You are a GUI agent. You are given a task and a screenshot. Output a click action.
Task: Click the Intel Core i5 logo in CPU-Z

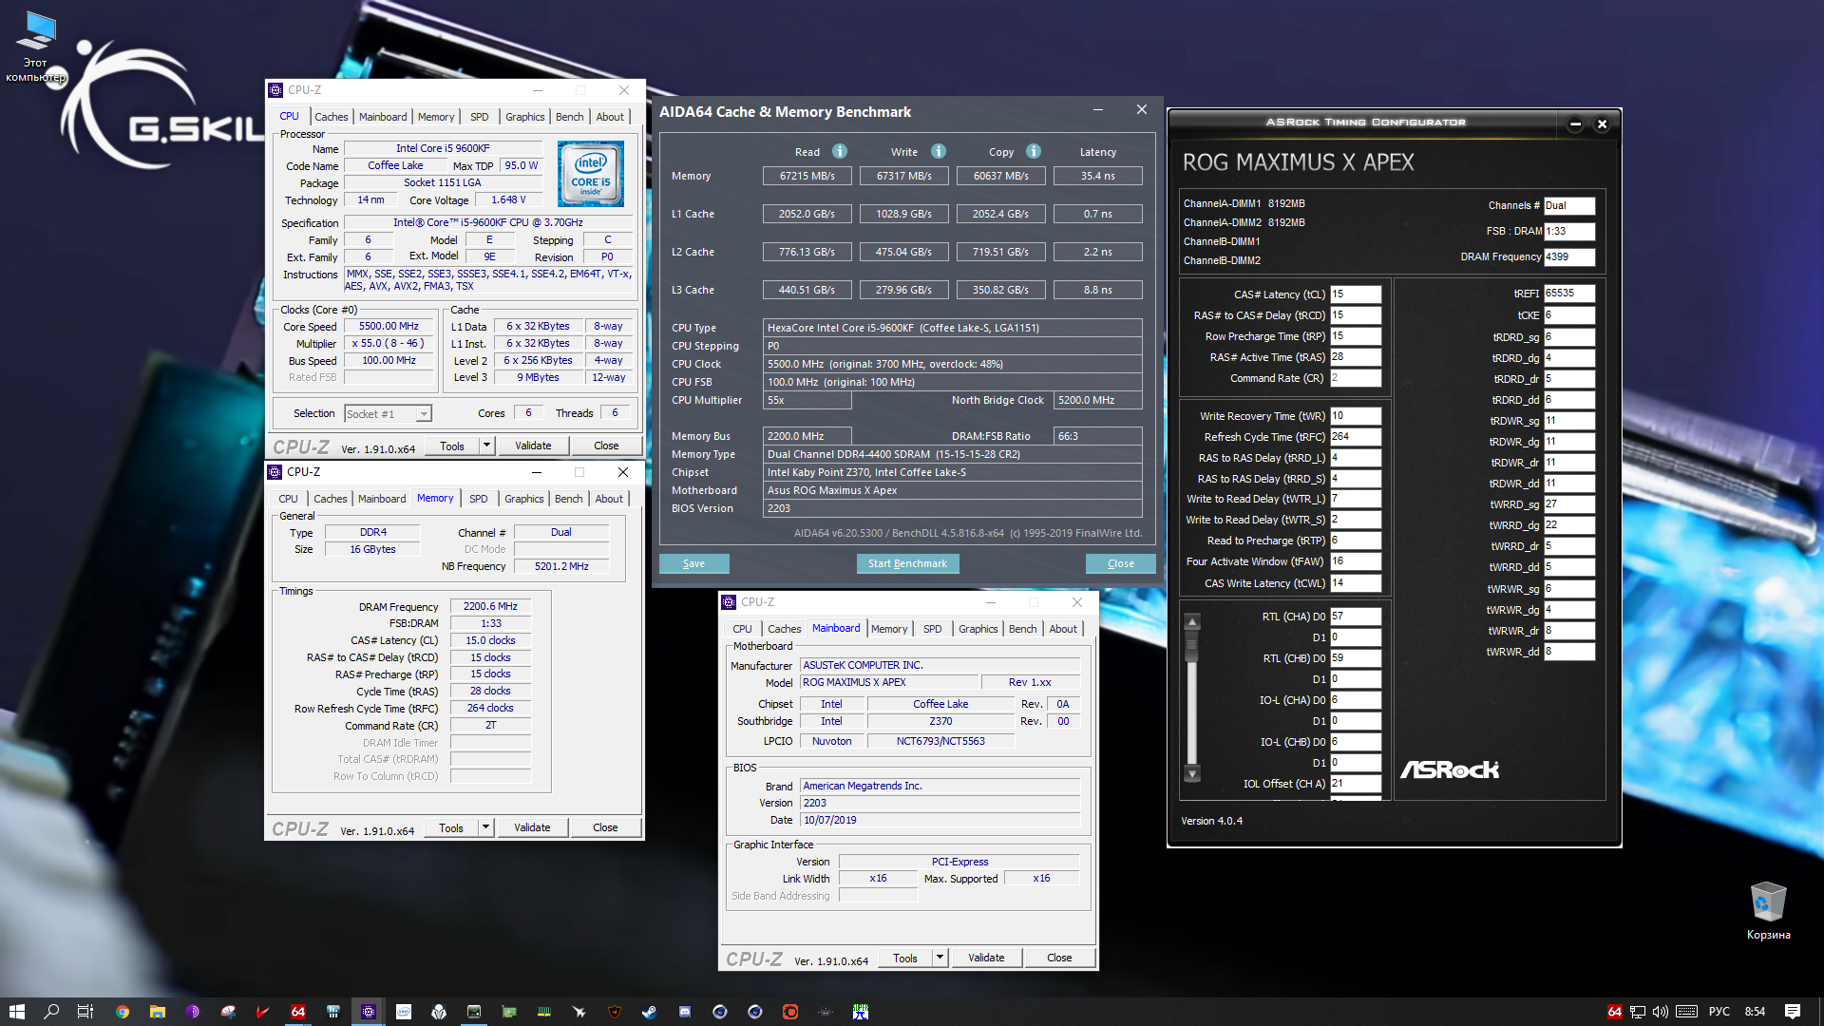tap(591, 174)
